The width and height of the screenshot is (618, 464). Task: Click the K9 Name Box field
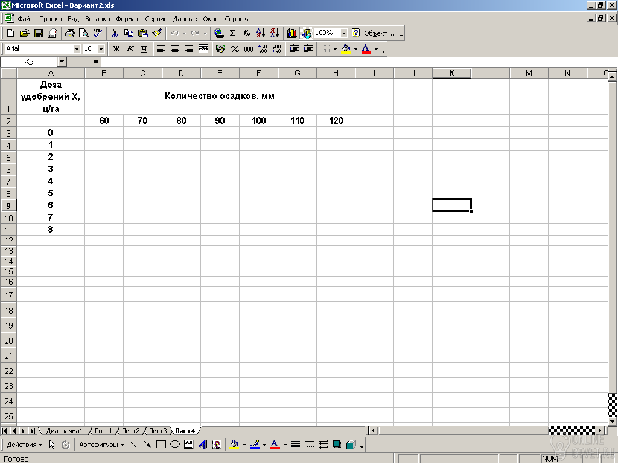click(x=29, y=62)
